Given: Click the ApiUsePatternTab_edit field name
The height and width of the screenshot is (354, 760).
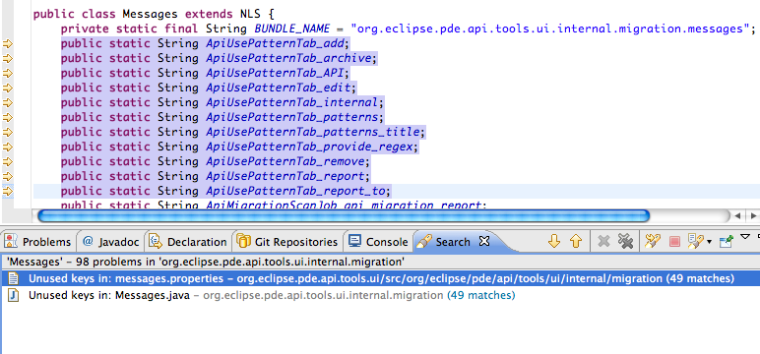Looking at the screenshot, I should (279, 88).
